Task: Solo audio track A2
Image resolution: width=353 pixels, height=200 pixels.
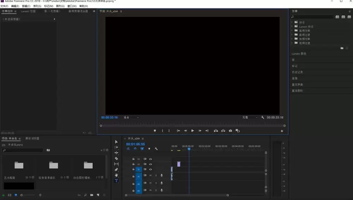Action: (156, 183)
